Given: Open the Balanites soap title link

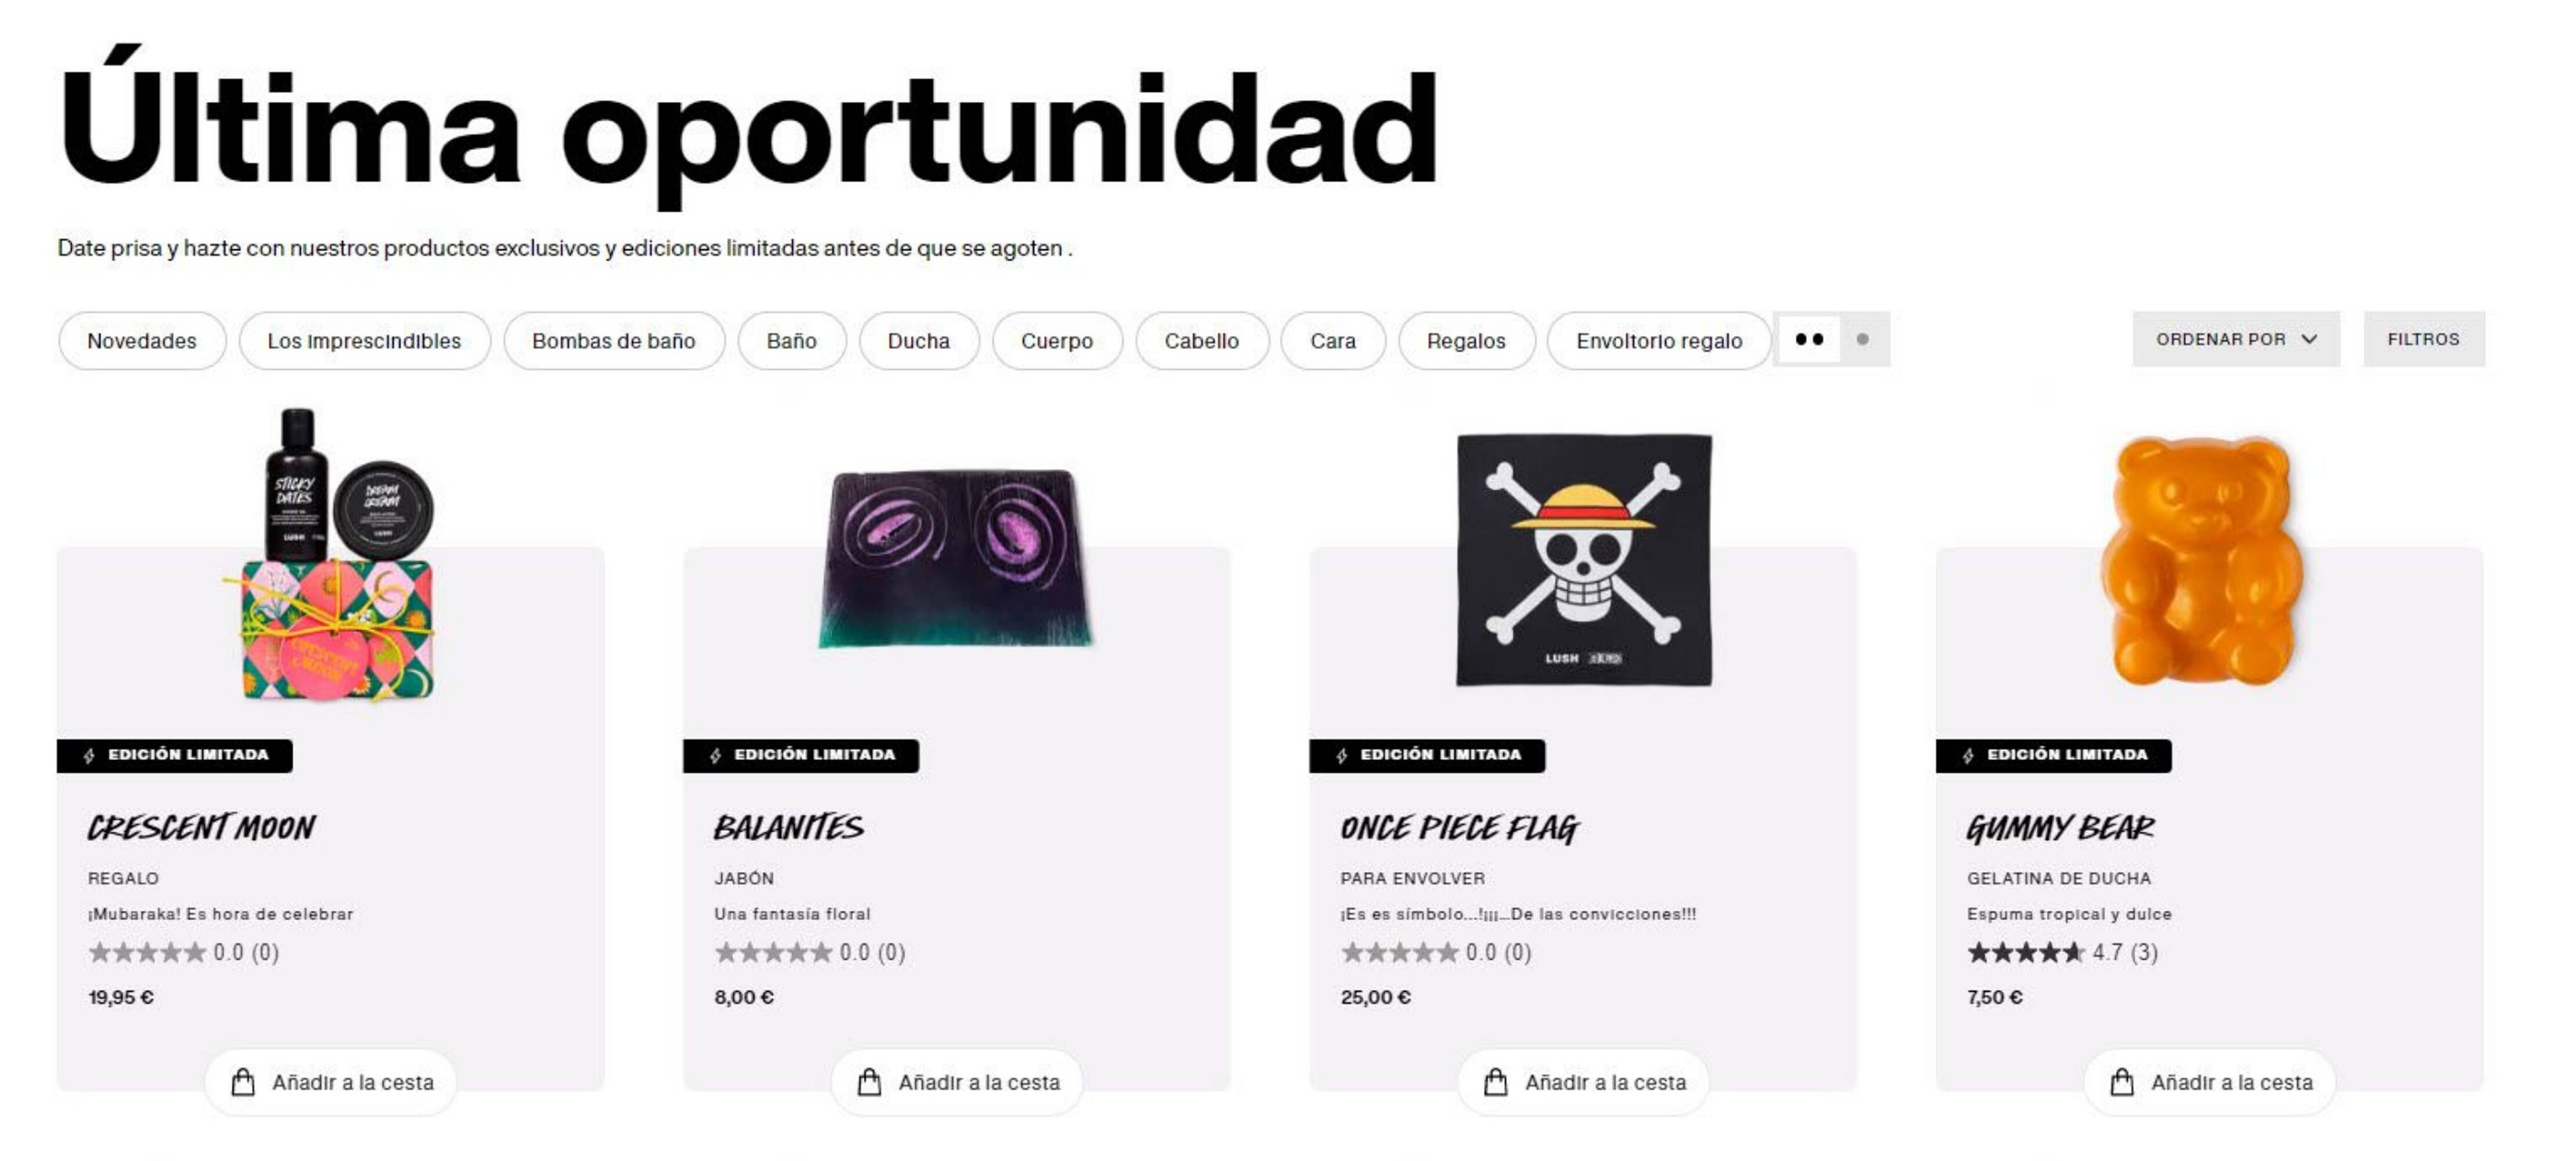Looking at the screenshot, I should point(788,828).
